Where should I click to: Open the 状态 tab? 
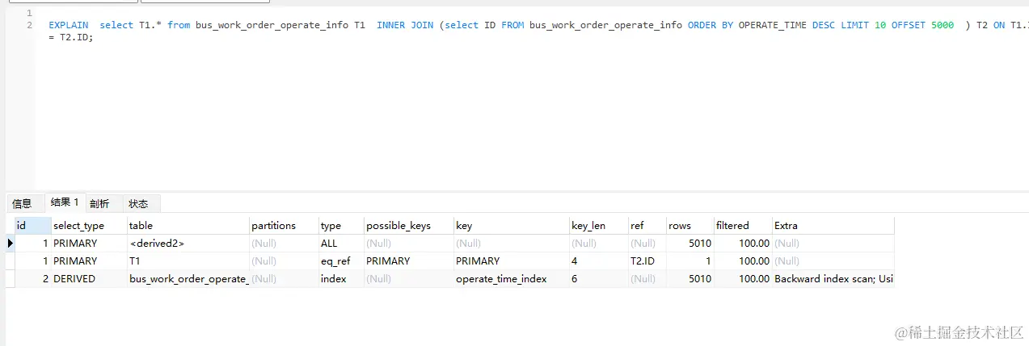pos(139,204)
